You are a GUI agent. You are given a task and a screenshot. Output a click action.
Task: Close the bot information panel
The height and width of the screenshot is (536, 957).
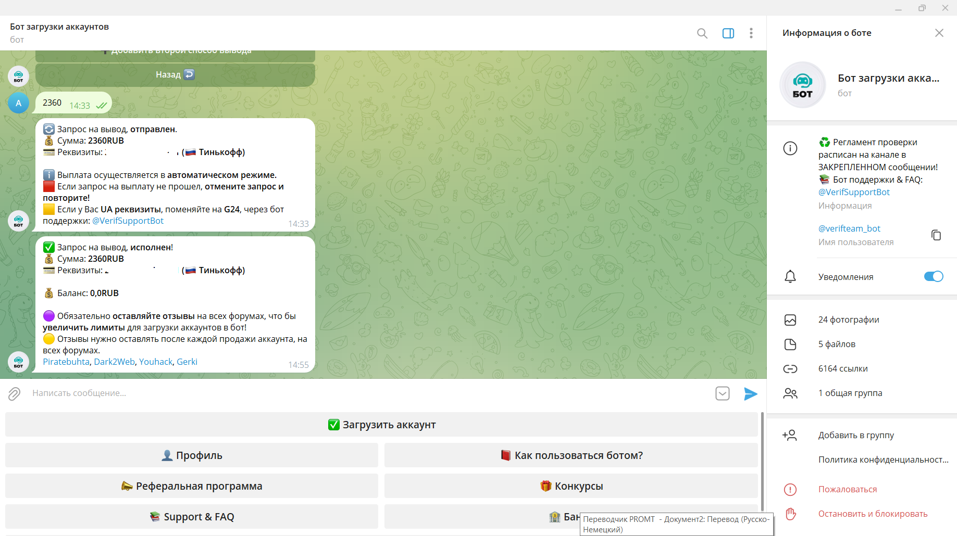point(939,33)
